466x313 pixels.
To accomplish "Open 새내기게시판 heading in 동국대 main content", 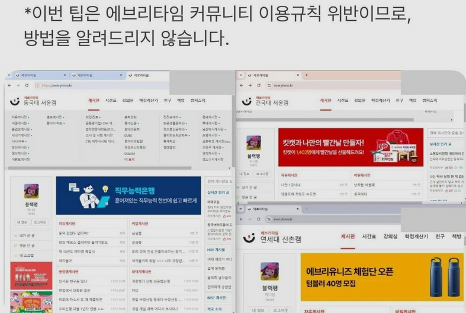I will pyautogui.click(x=142, y=272).
